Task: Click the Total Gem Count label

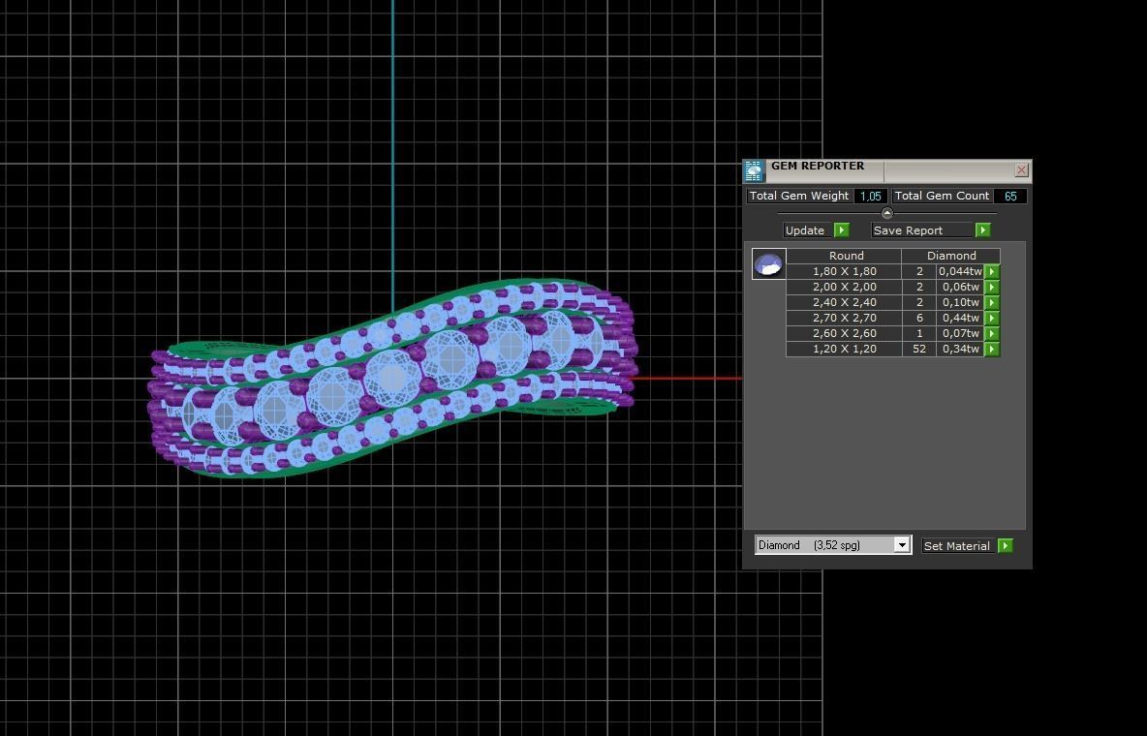Action: click(943, 196)
